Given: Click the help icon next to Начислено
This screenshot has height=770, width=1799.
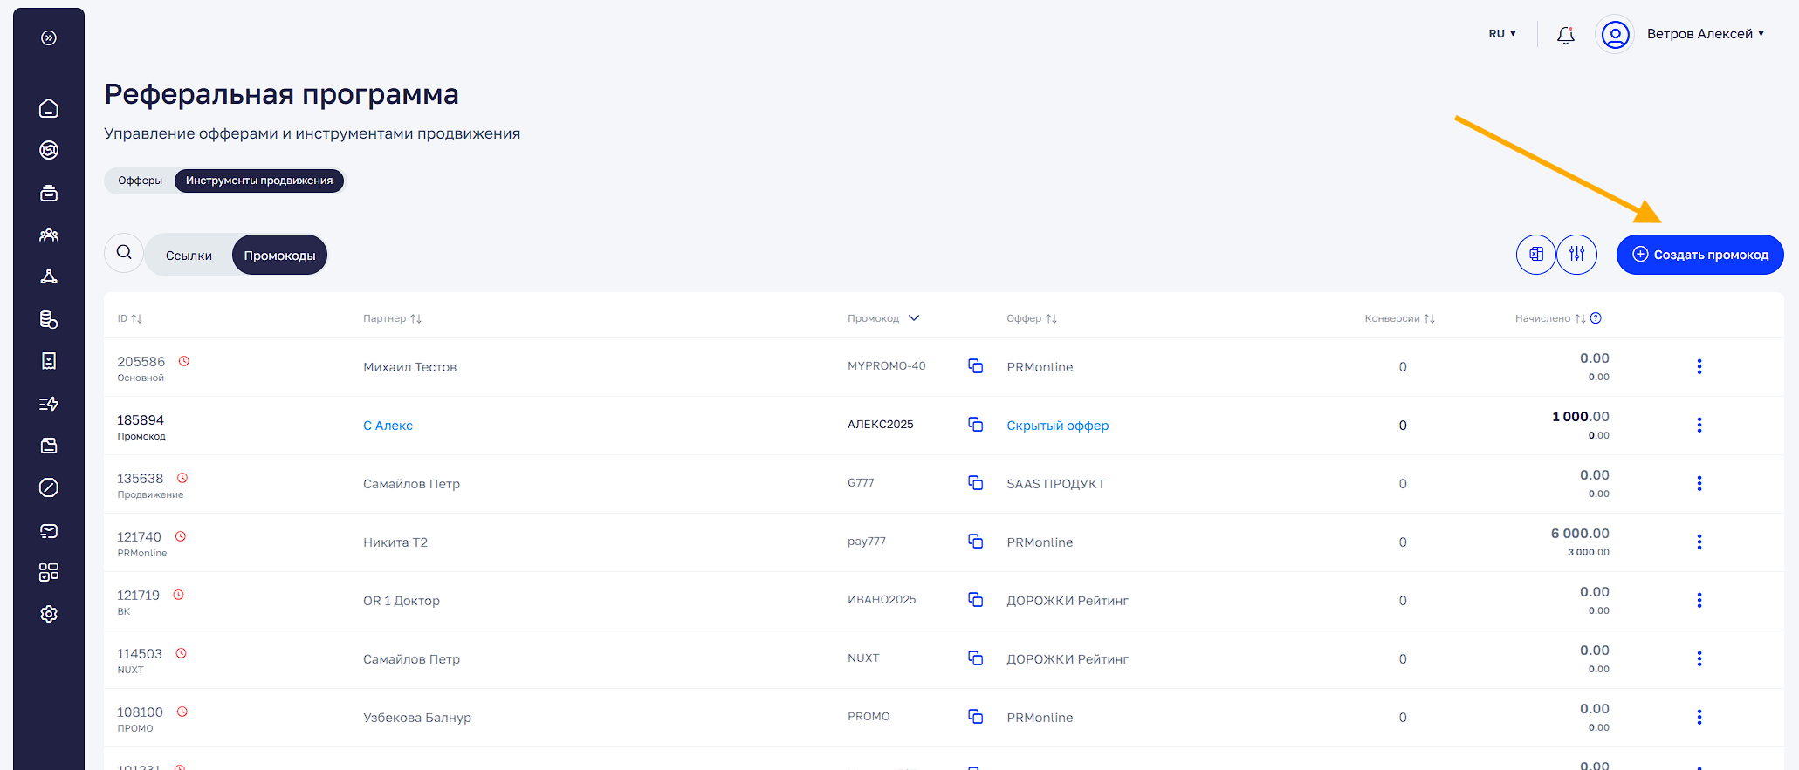Looking at the screenshot, I should (x=1596, y=318).
